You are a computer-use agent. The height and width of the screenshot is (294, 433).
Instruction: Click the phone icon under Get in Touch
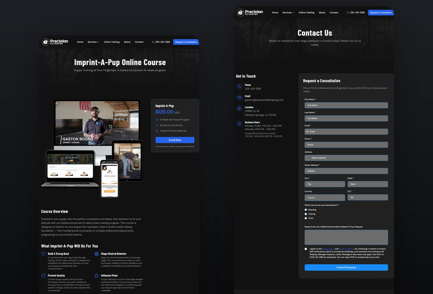[239, 86]
